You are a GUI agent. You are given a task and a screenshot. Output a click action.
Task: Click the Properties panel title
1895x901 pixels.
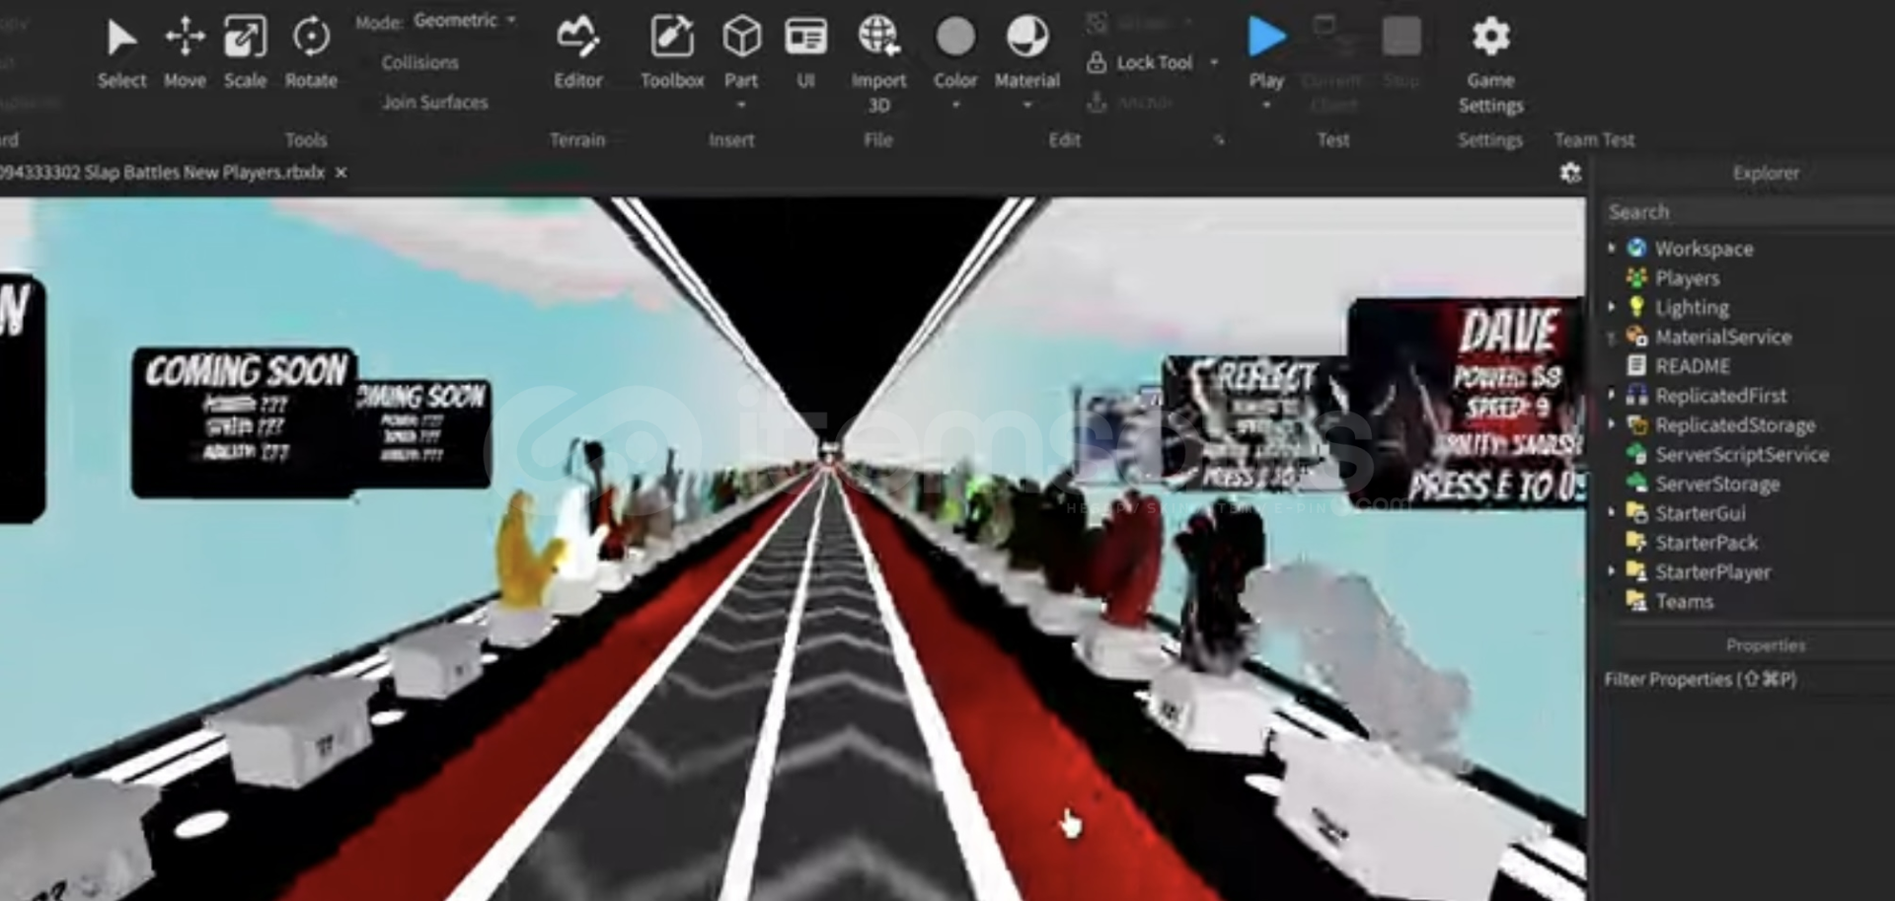click(1766, 645)
